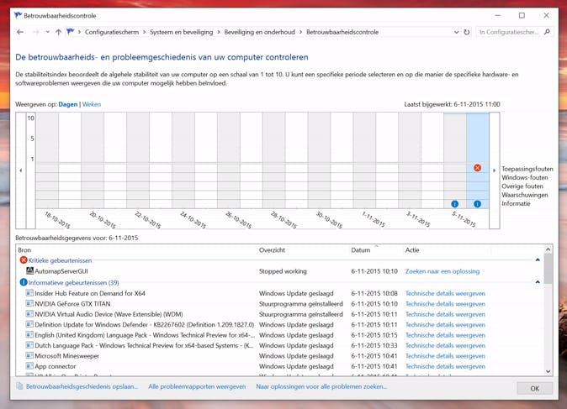Open the address bar history dropdown
The image size is (567, 409).
456,32
